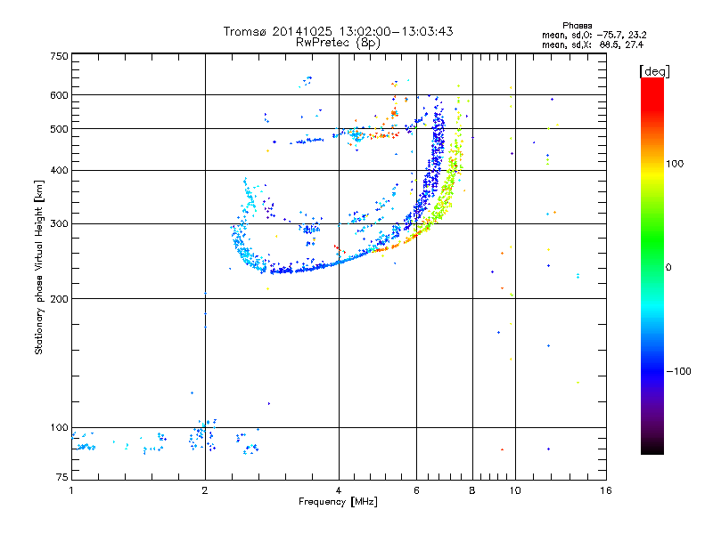
Task: Click the x-axis '6' tick label
Action: (x=416, y=490)
